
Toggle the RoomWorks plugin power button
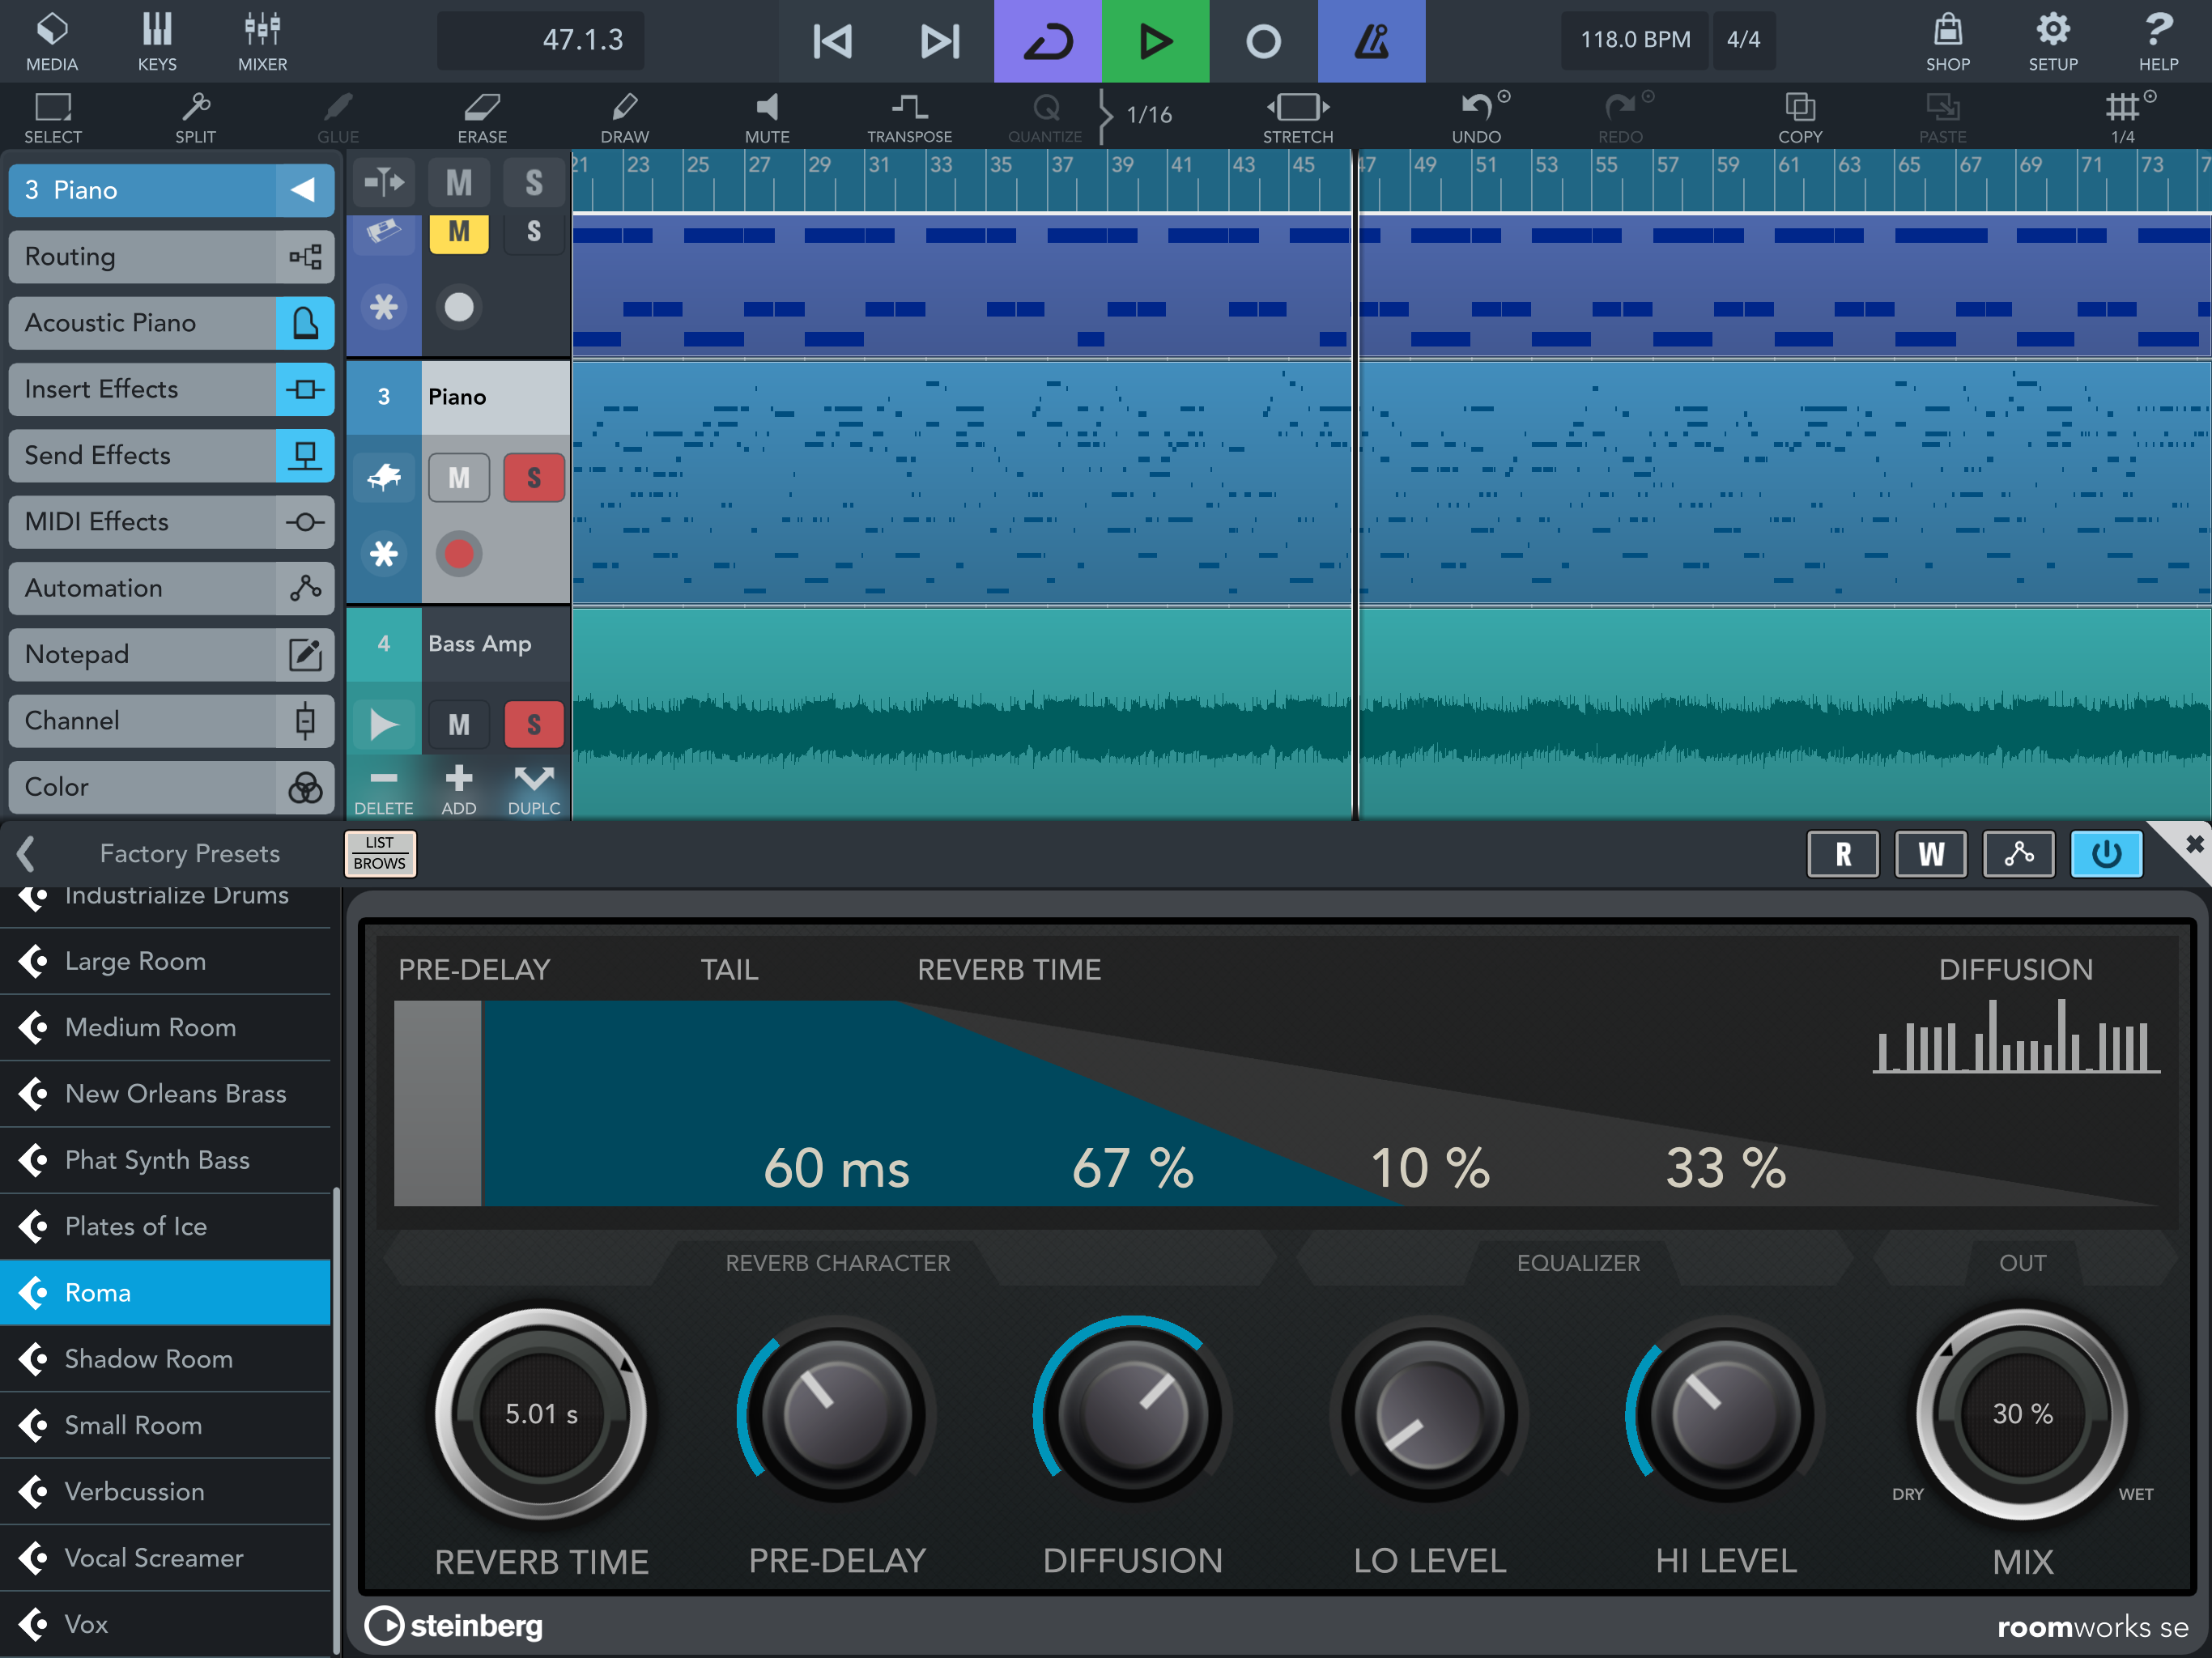pos(2105,853)
